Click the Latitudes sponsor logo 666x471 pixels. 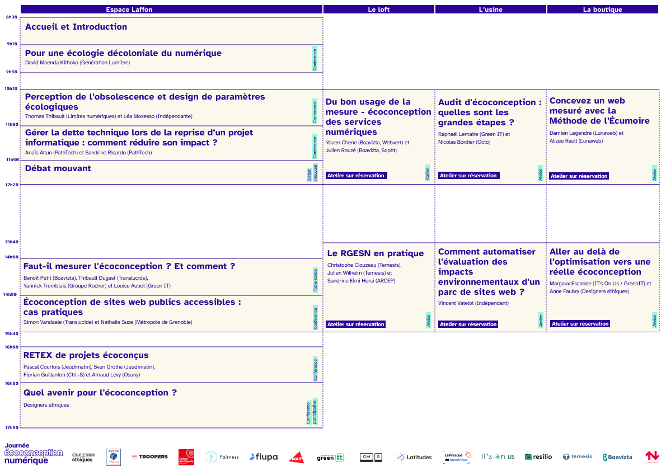pyautogui.click(x=414, y=457)
